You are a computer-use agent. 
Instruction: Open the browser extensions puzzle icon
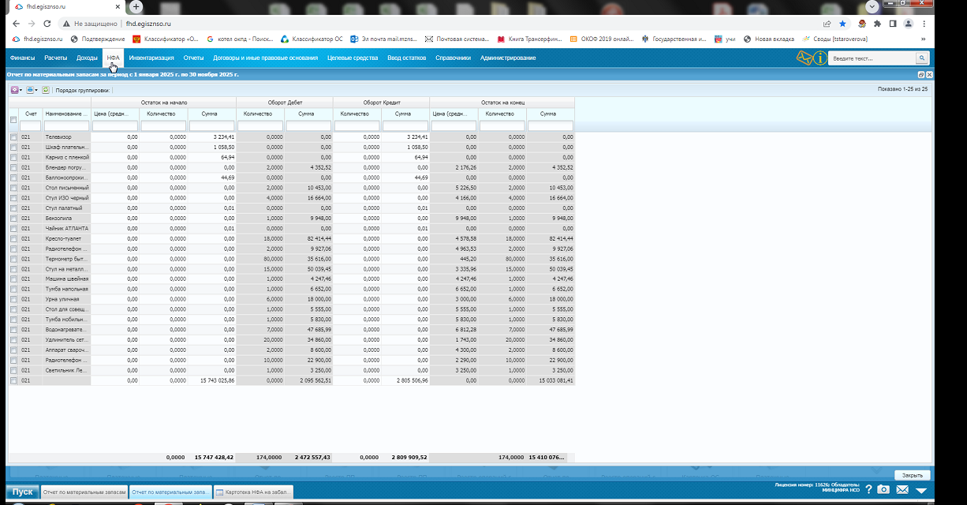[877, 24]
